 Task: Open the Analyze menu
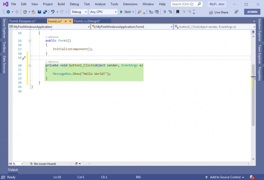coord(100,4)
